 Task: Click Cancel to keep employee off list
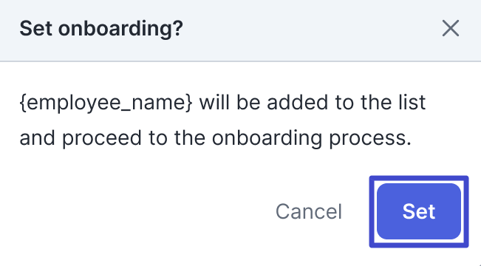(309, 211)
